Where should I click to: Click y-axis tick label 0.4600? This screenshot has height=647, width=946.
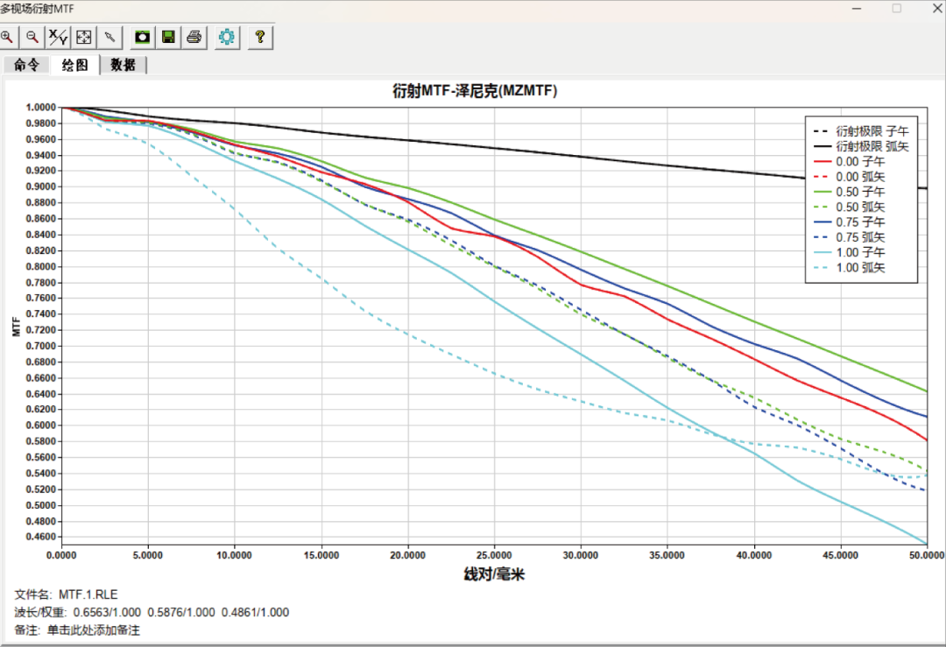(x=40, y=537)
